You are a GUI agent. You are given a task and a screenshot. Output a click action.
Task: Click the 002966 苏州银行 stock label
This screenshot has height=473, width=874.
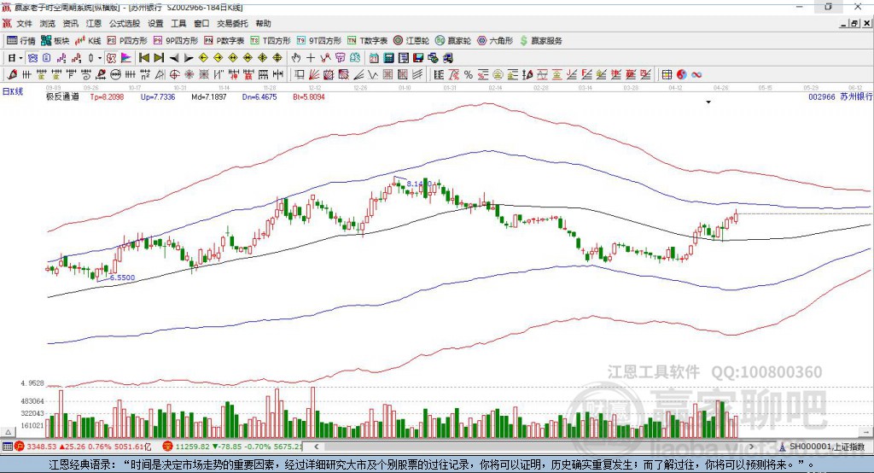840,96
